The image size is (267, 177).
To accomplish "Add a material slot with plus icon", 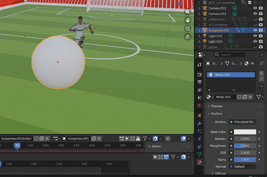I will [x=261, y=73].
